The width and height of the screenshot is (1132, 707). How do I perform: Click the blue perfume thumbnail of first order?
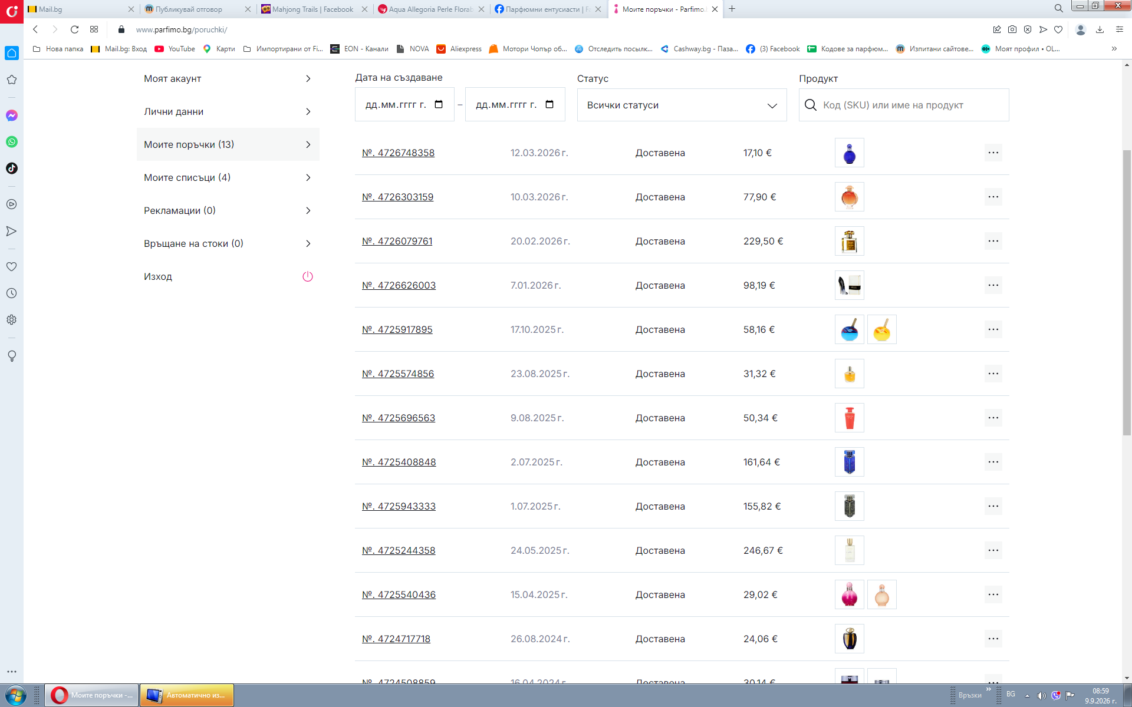pos(850,153)
